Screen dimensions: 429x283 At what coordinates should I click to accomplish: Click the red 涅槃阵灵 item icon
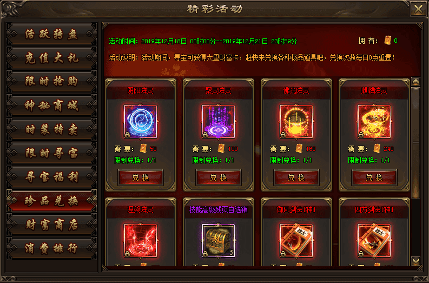(140, 241)
